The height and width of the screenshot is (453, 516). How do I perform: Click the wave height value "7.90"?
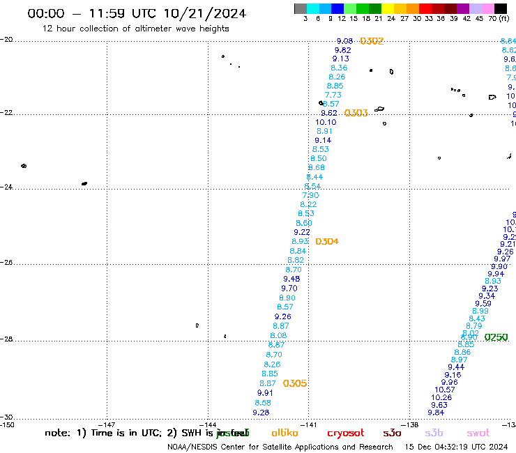tap(311, 195)
